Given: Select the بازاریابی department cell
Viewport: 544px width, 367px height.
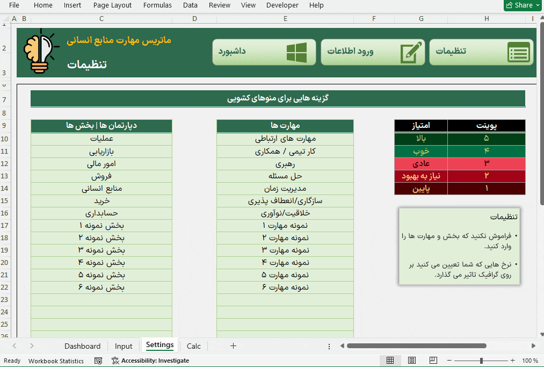Looking at the screenshot, I should 101,152.
